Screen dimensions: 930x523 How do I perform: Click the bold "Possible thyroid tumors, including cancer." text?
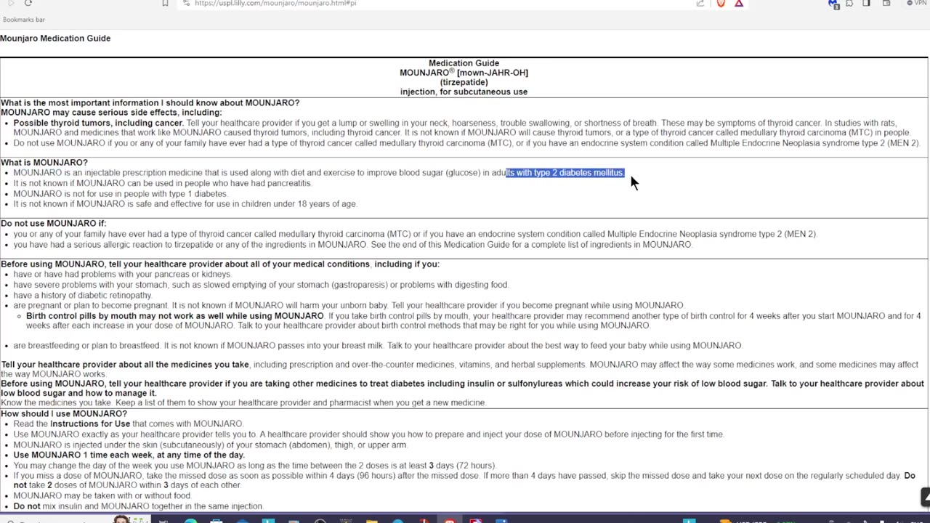(98, 123)
